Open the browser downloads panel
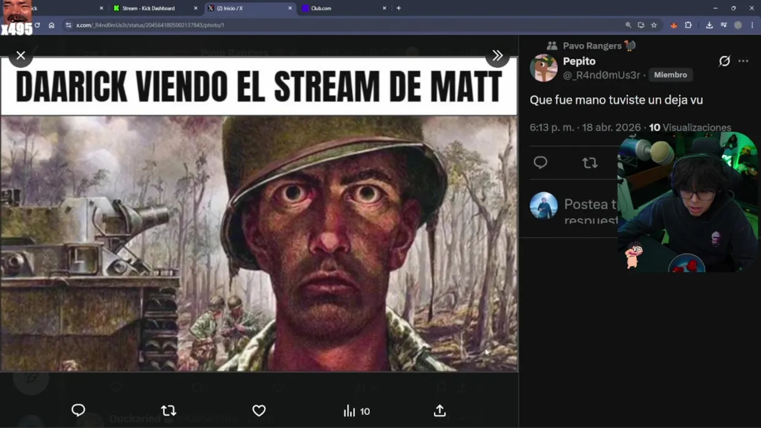 coord(709,25)
